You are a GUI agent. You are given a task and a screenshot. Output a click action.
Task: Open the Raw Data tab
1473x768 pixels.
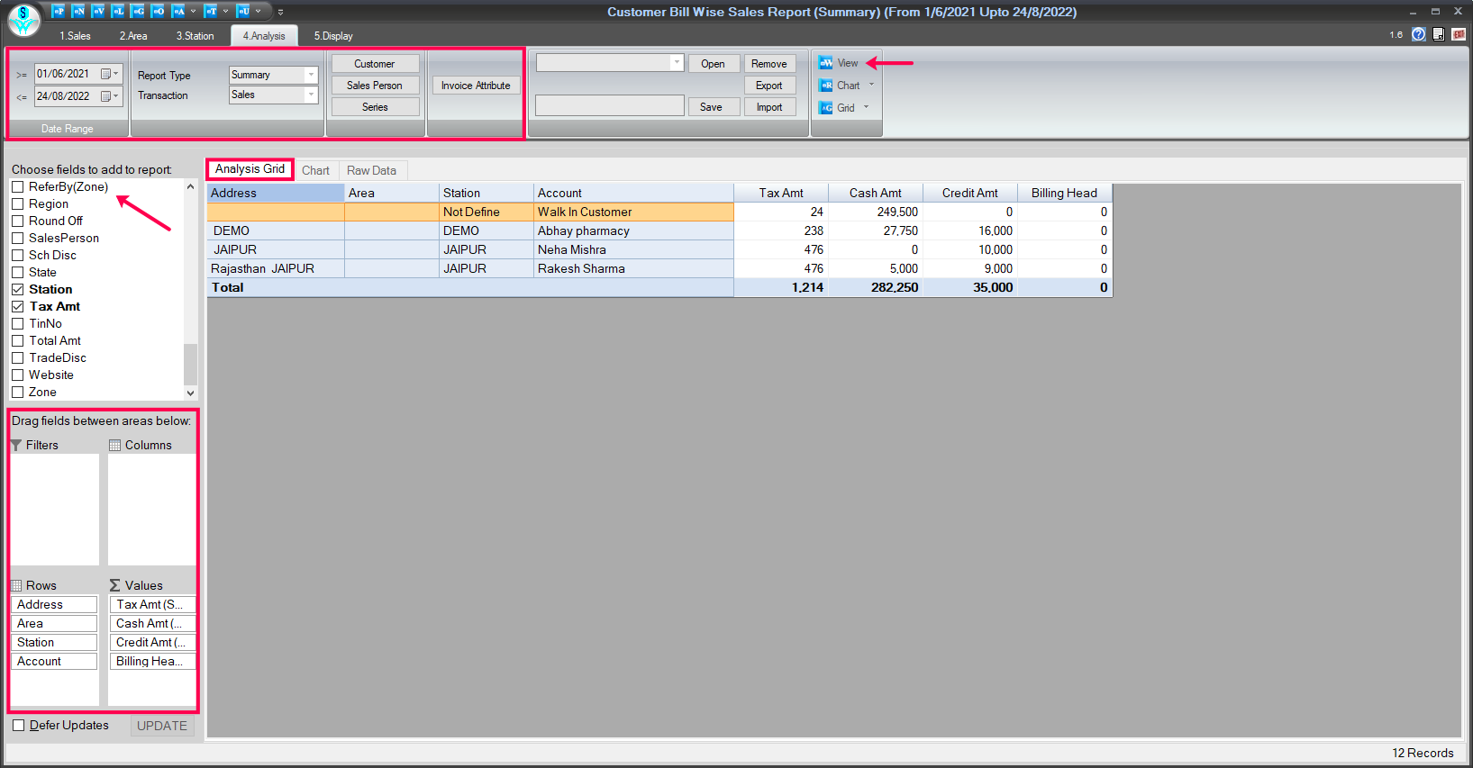click(x=371, y=170)
